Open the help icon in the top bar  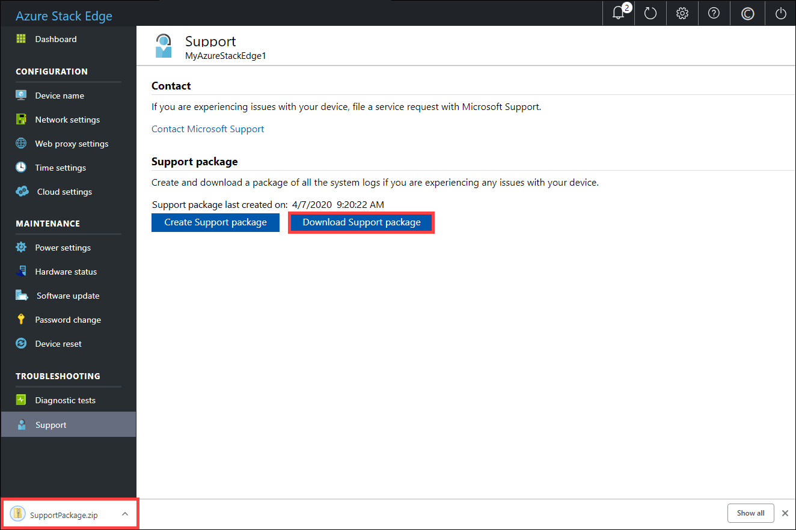pyautogui.click(x=714, y=13)
